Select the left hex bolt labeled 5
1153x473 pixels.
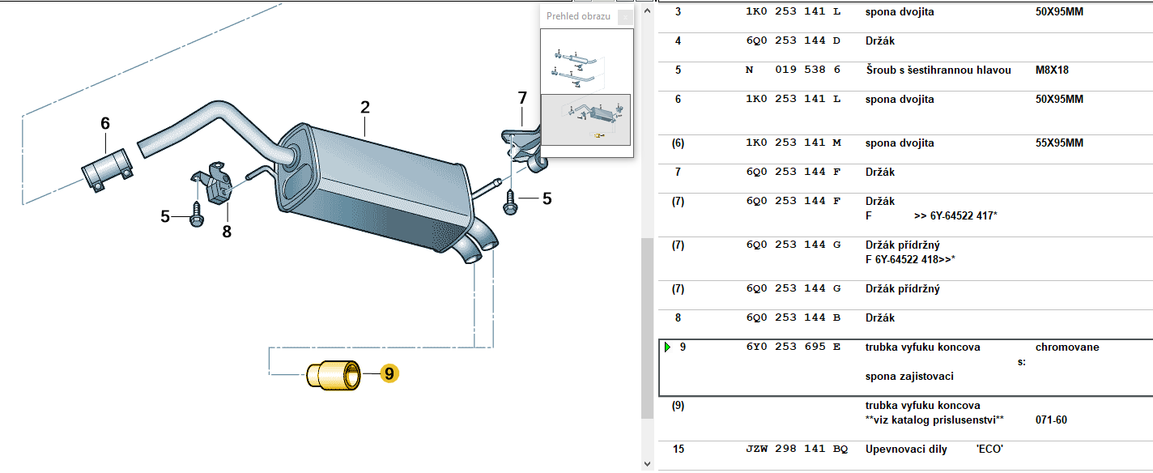(196, 216)
